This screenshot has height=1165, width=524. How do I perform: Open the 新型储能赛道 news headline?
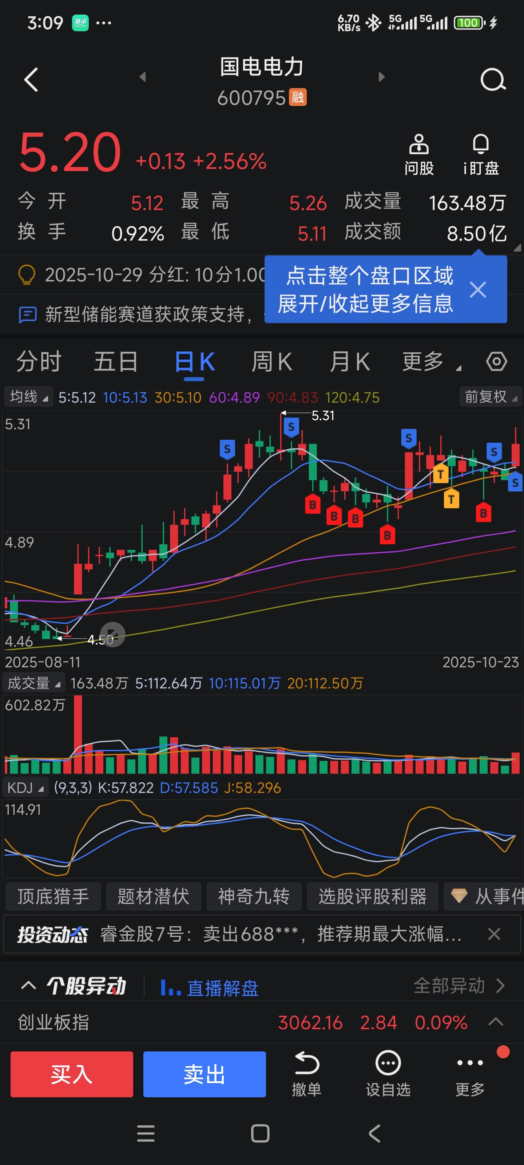(x=149, y=314)
